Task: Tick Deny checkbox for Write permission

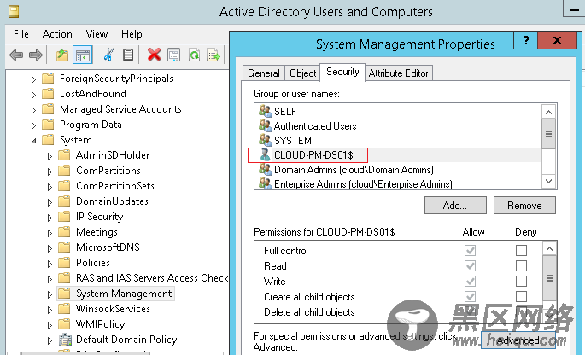Action: click(521, 282)
